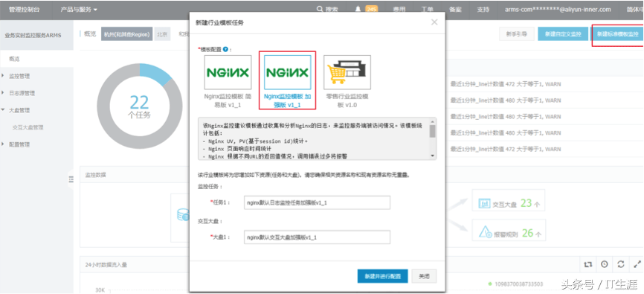The height and width of the screenshot is (294, 644).
Task: Click the 新建标准模板监控 button
Action: (617, 34)
